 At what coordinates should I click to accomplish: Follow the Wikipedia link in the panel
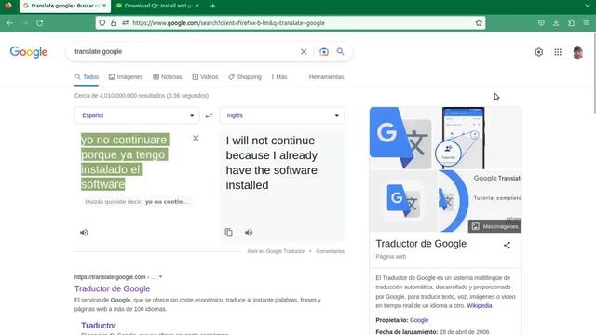point(480,306)
